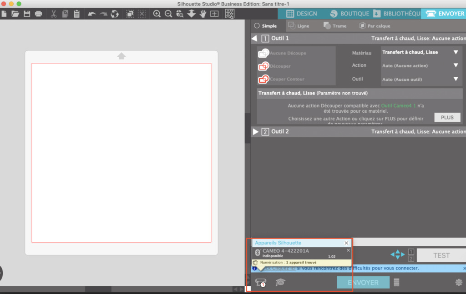
Task: Click the Cut scissors icon
Action: coord(54,14)
